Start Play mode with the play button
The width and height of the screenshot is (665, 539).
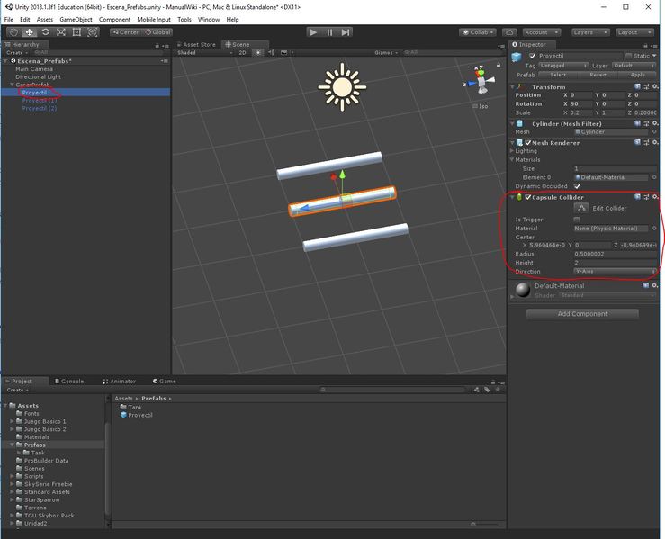313,32
